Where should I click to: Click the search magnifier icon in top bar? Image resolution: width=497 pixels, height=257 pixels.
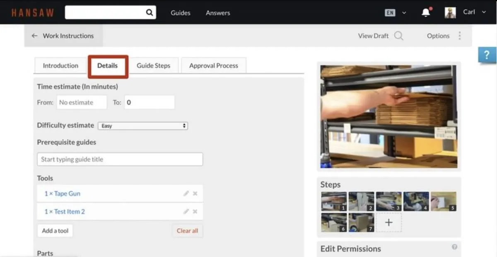pyautogui.click(x=150, y=12)
